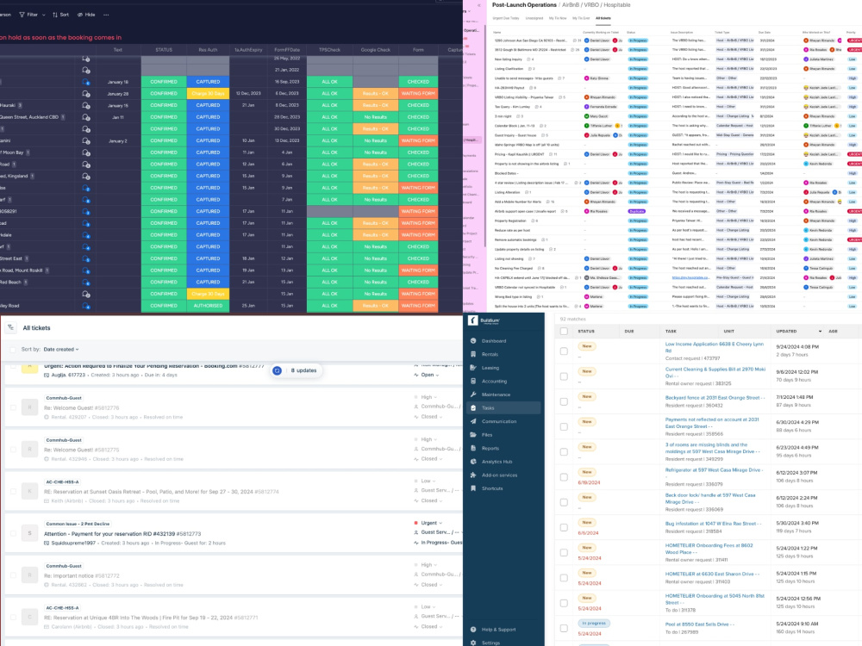
Task: Click the refresh icon on the 8 updates pill
Action: (x=277, y=370)
